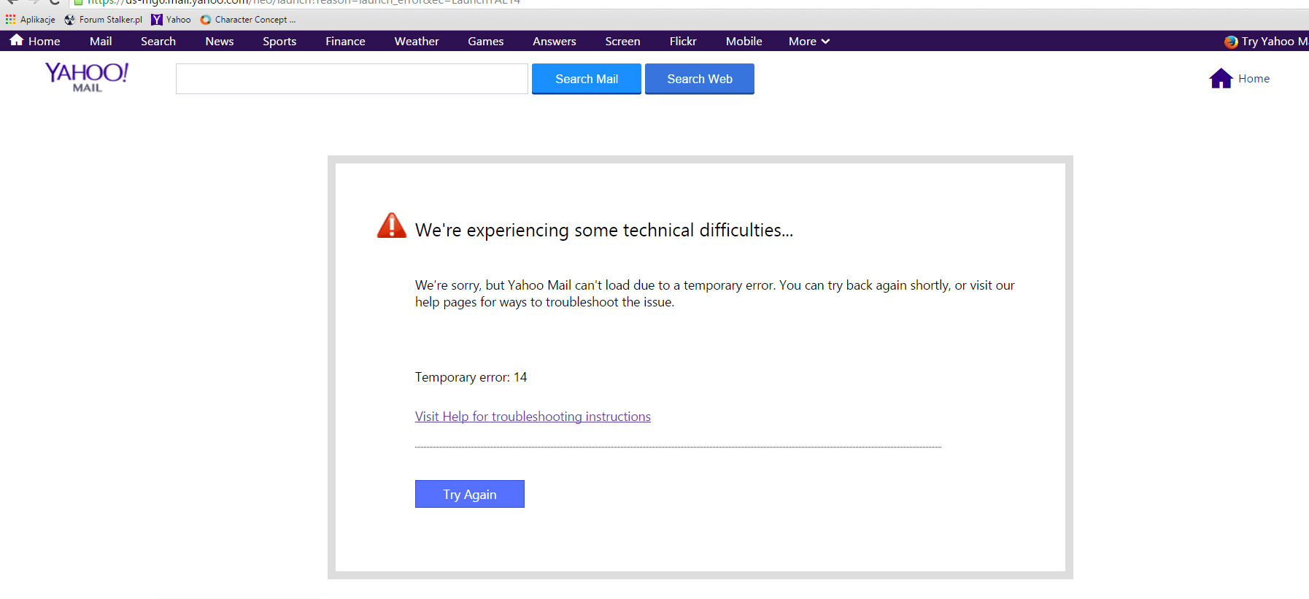Click the 'We're experiencing some technical difficulties...' heading
The image size is (1309, 599).
tap(604, 231)
